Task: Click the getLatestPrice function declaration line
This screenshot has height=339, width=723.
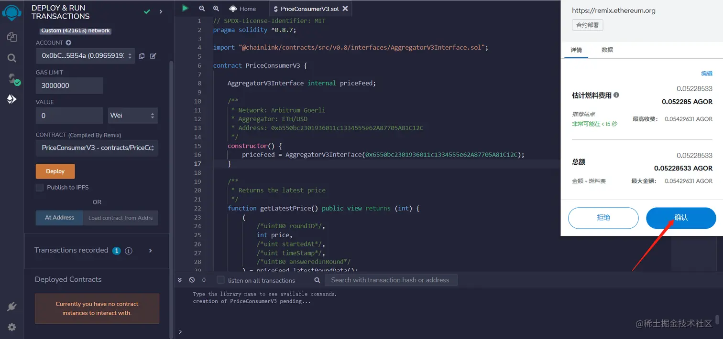Action: [324, 209]
